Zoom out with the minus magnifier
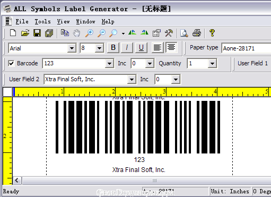This screenshot has height=197, width=271. coord(102,33)
